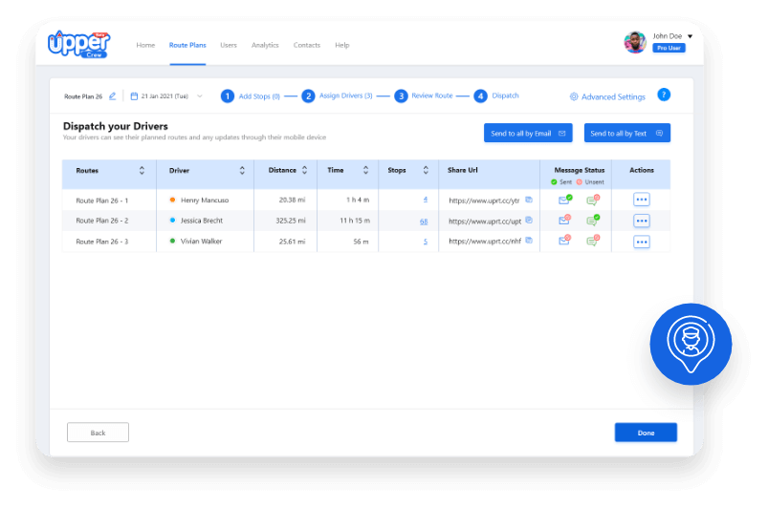The height and width of the screenshot is (507, 768).
Task: Toggle sorting on the Stops column
Action: pos(426,170)
